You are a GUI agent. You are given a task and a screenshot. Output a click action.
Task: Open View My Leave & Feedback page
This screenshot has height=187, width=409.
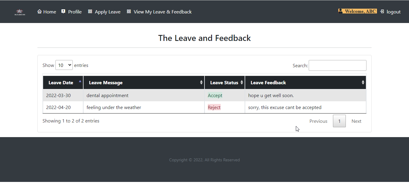[x=163, y=12]
